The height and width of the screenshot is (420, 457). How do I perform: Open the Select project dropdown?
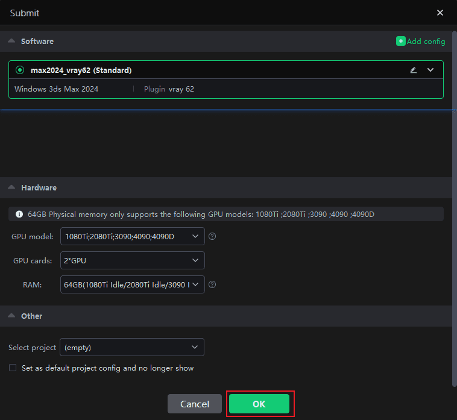[132, 347]
